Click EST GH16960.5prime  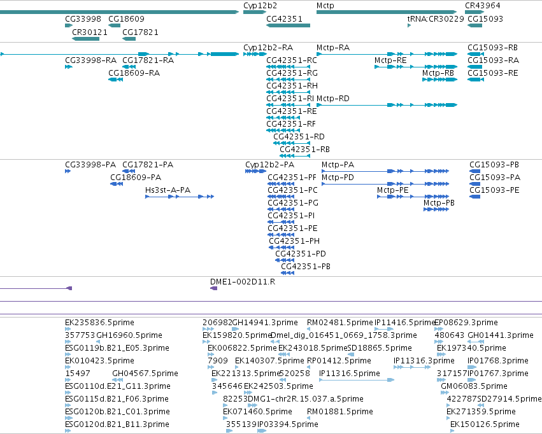[x=129, y=335]
